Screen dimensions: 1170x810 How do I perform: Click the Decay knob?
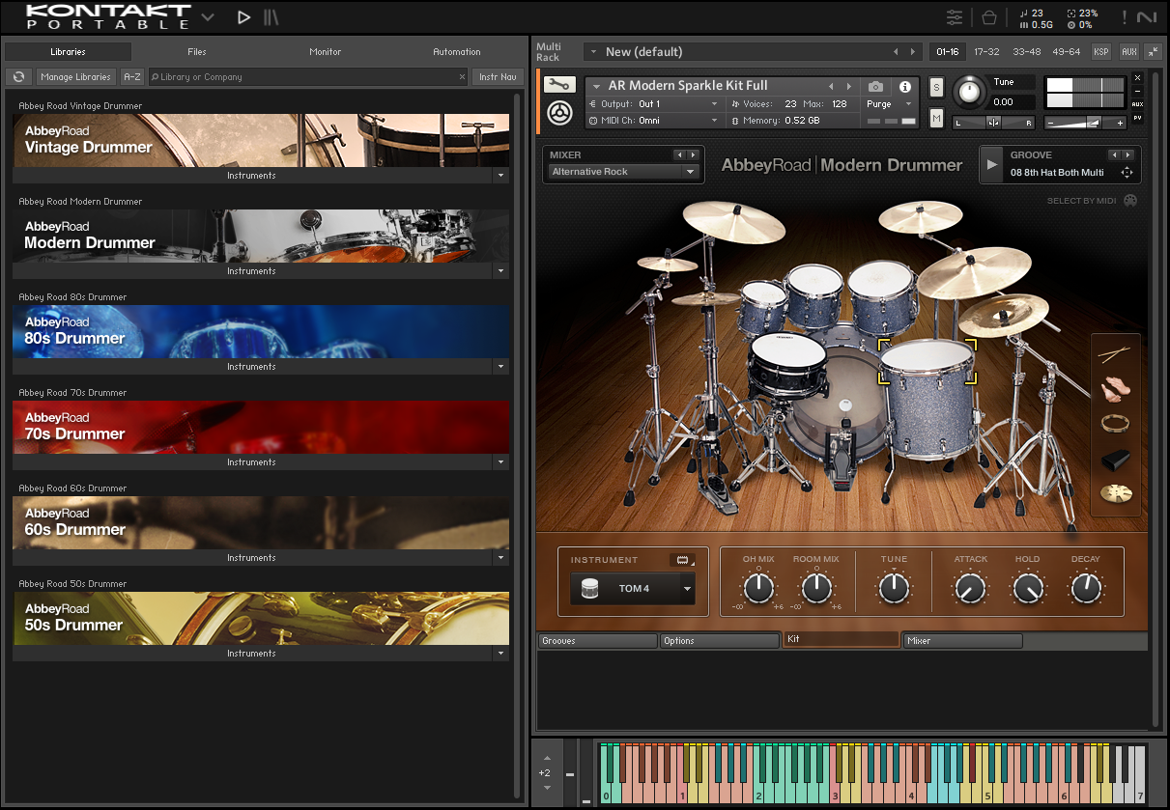click(x=1085, y=588)
